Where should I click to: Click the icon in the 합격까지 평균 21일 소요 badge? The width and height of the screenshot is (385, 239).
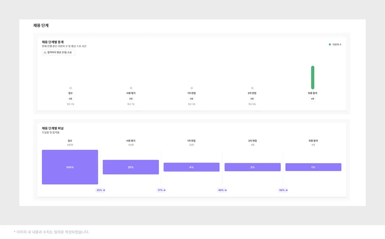45,53
